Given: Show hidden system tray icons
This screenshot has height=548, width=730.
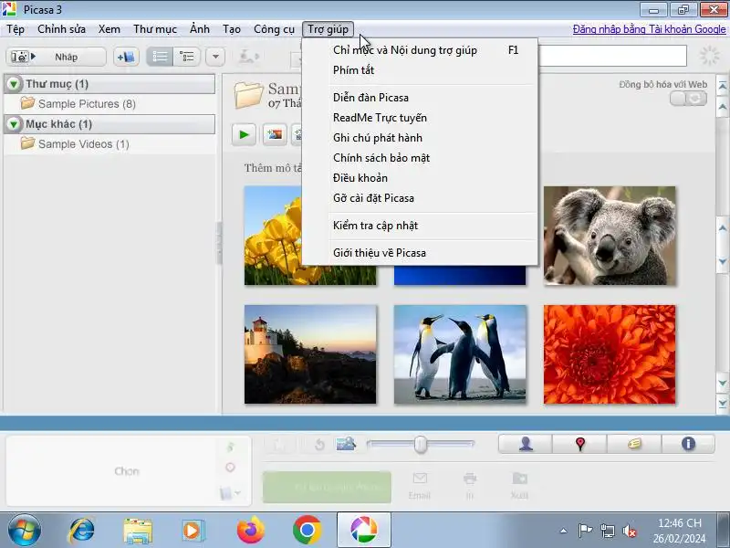Looking at the screenshot, I should [x=563, y=531].
